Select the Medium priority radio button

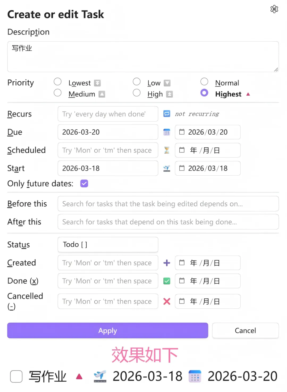point(58,93)
